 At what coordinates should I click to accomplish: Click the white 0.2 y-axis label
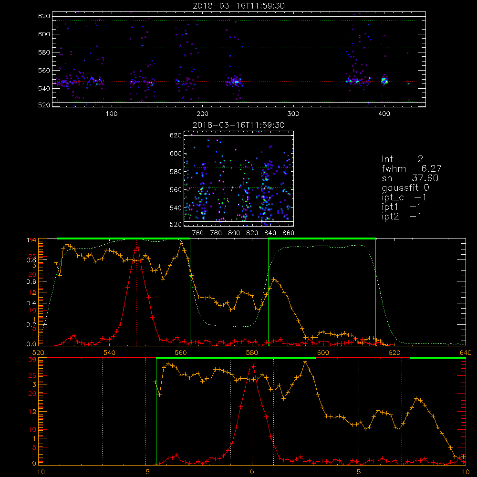31,325
